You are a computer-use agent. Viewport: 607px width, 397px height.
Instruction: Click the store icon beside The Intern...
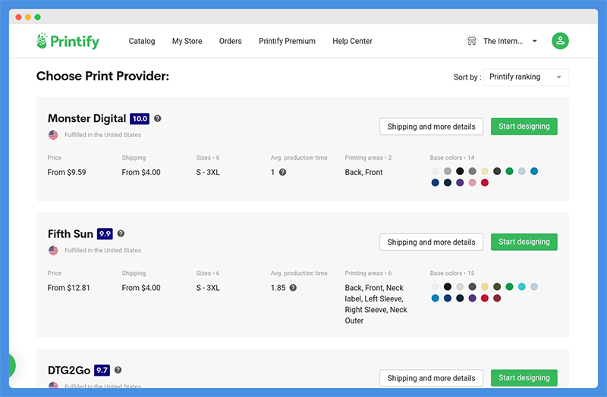(x=471, y=41)
